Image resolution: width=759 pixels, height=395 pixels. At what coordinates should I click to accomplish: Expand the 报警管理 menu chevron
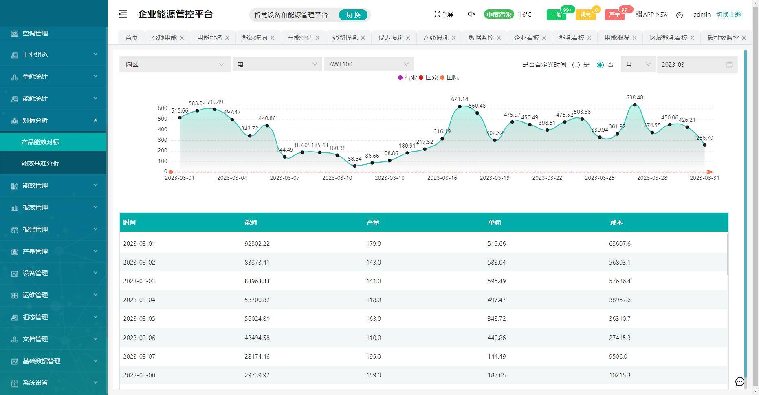(x=95, y=229)
